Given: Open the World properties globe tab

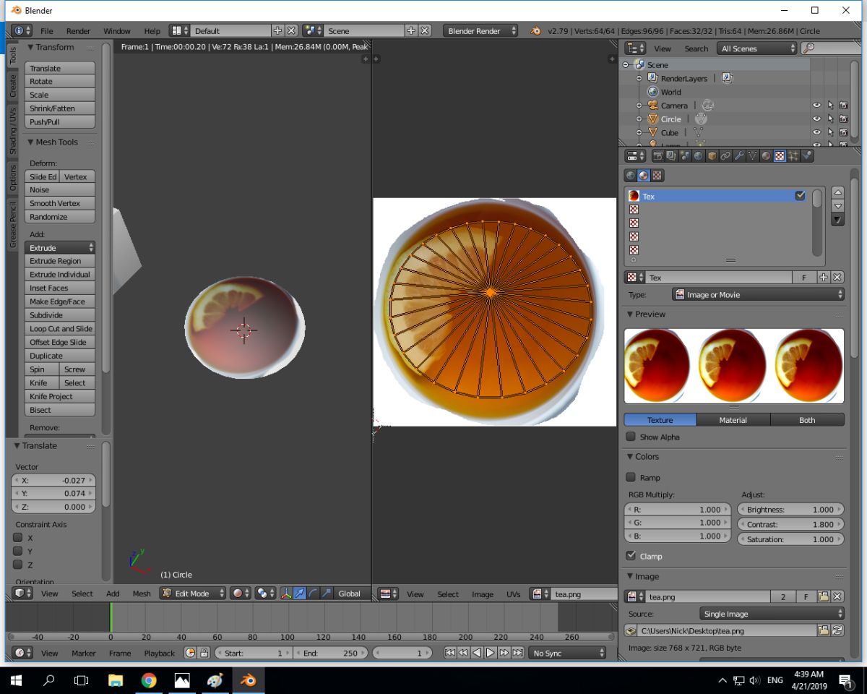Looking at the screenshot, I should pyautogui.click(x=698, y=155).
